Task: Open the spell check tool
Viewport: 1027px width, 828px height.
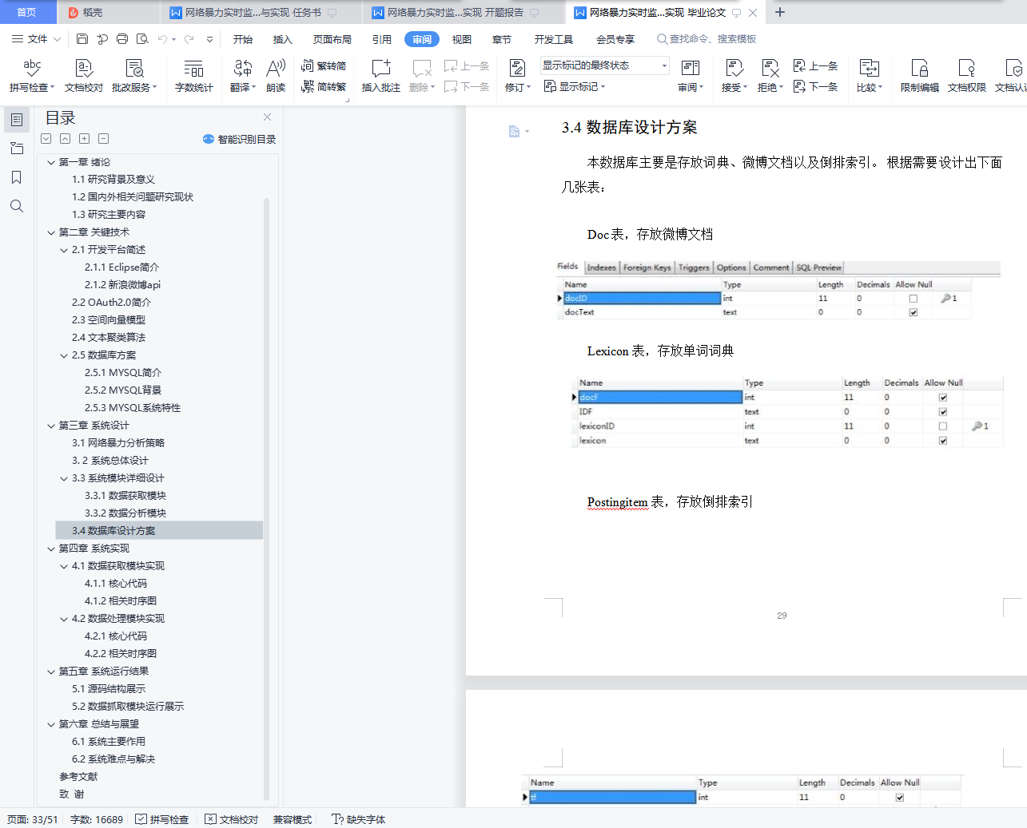Action: point(32,76)
